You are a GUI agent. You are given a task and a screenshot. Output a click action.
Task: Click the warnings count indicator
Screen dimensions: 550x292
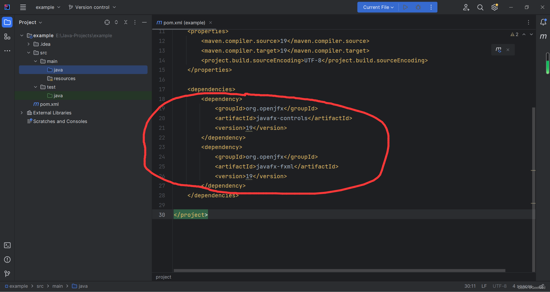[514, 34]
